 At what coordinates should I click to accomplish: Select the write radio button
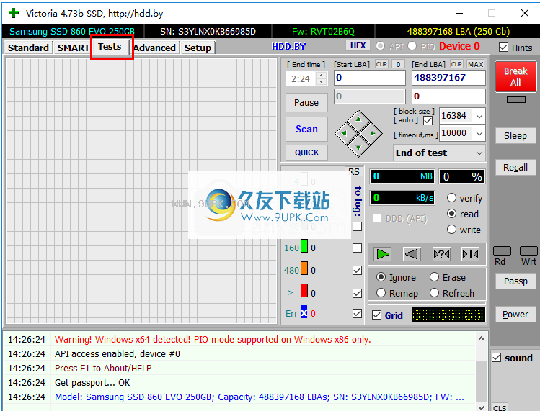(x=451, y=230)
